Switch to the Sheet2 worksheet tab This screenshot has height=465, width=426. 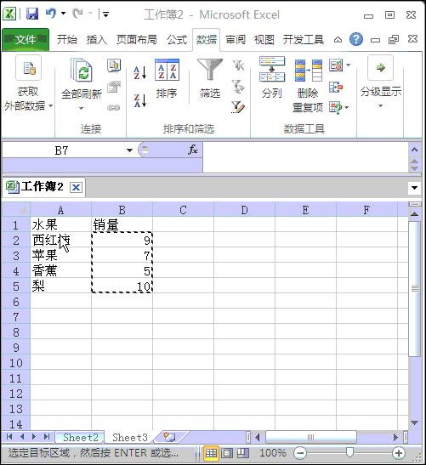81,438
